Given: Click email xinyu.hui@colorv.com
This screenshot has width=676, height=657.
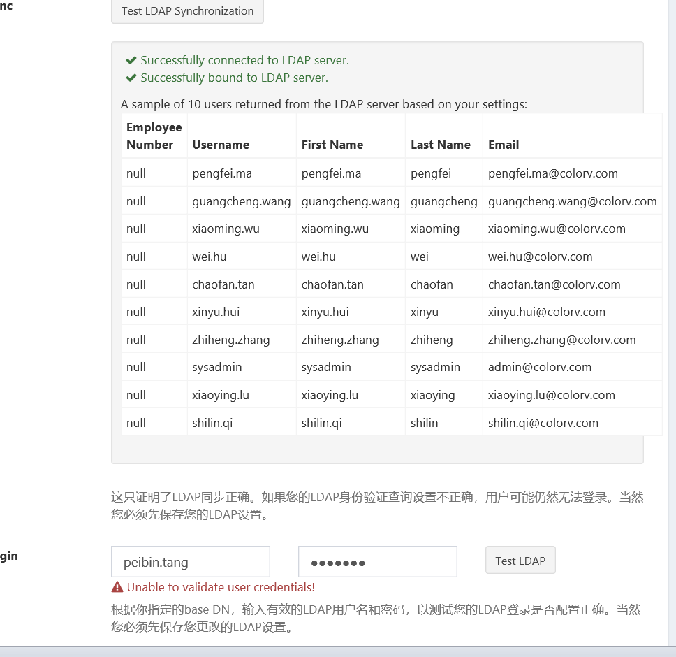Looking at the screenshot, I should [547, 312].
